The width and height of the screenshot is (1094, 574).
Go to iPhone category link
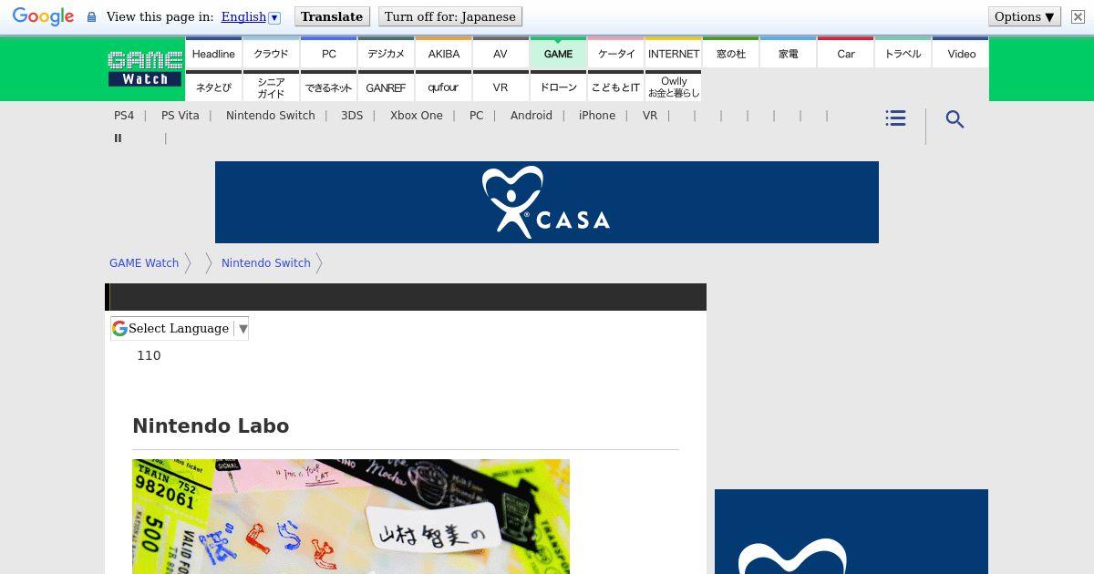597,116
